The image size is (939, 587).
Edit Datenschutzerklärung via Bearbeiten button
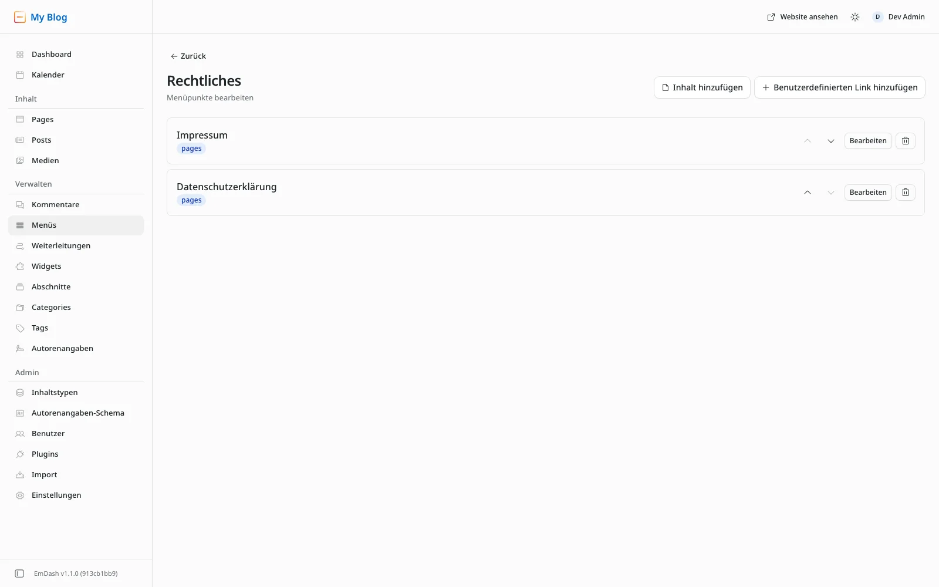coord(868,193)
